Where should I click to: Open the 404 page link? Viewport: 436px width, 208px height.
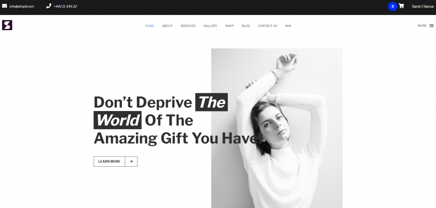click(288, 26)
